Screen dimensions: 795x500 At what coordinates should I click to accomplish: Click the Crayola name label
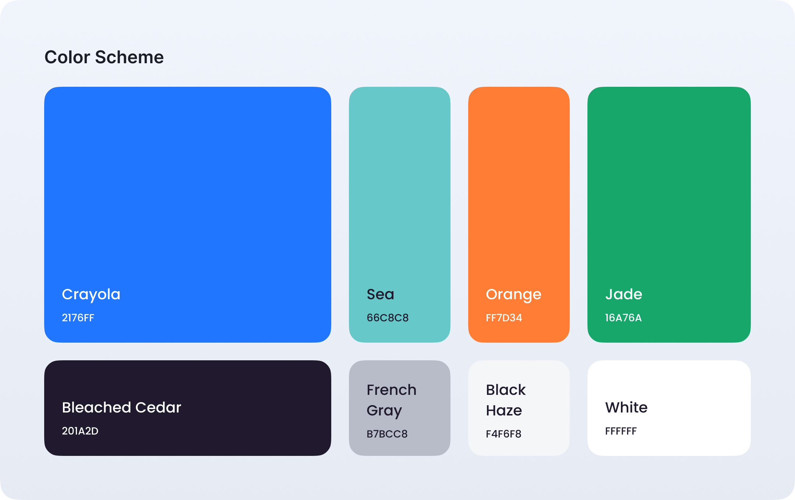[x=91, y=295]
